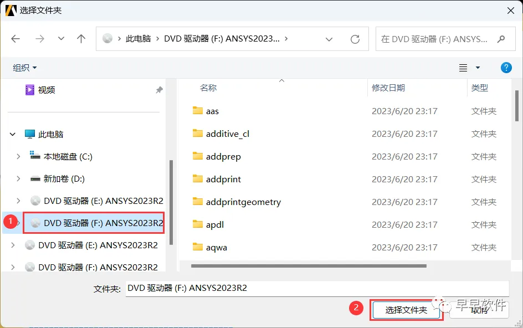
Task: Select the additive_cl folder
Action: point(228,134)
